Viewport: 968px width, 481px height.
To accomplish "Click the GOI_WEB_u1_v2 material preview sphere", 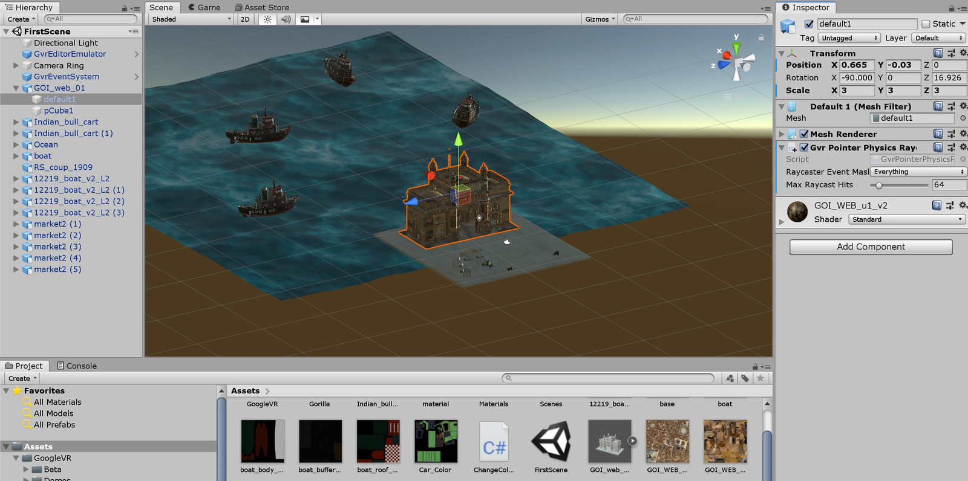I will point(797,212).
